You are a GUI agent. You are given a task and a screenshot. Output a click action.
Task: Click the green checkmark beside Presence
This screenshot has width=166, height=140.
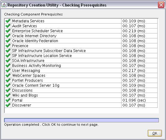[8, 46]
